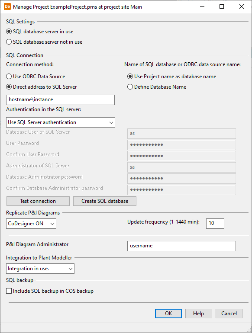Select Direct address to SQL Server
252x333 pixels.
click(x=42, y=87)
